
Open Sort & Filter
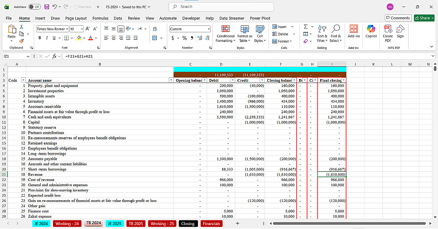[322, 34]
